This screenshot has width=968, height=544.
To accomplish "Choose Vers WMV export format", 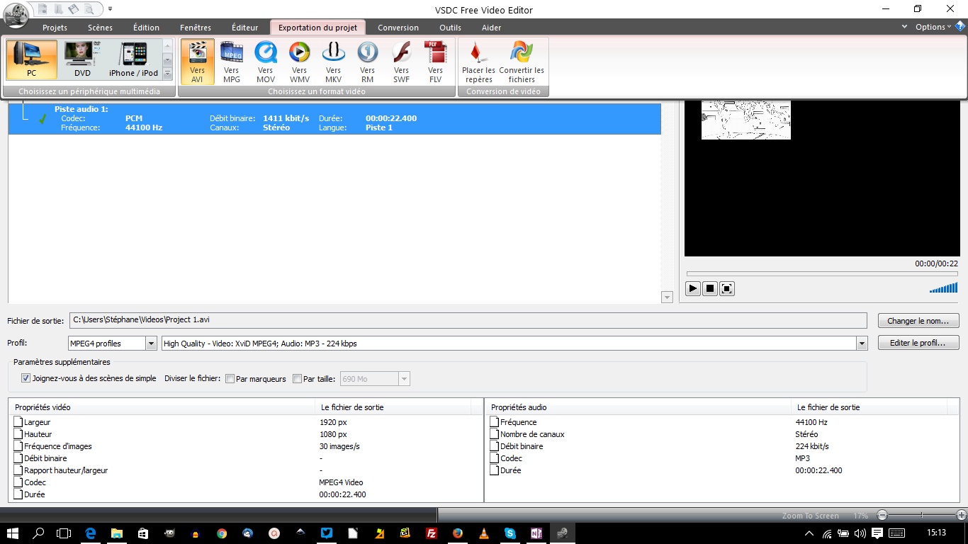I will tap(300, 62).
